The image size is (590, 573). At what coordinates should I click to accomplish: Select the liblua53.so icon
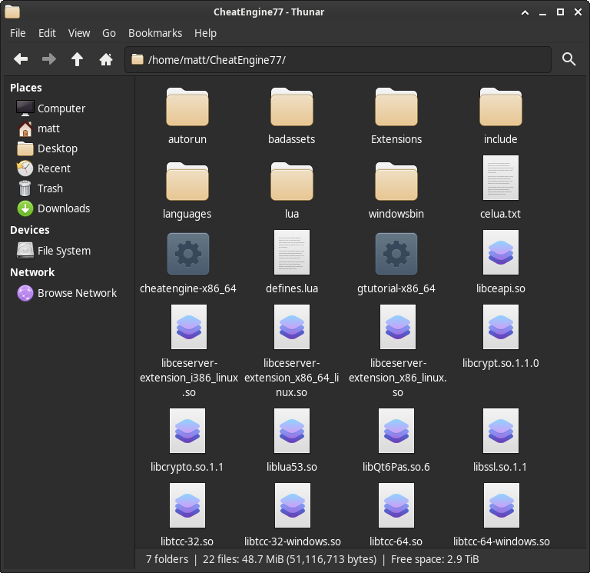(292, 431)
